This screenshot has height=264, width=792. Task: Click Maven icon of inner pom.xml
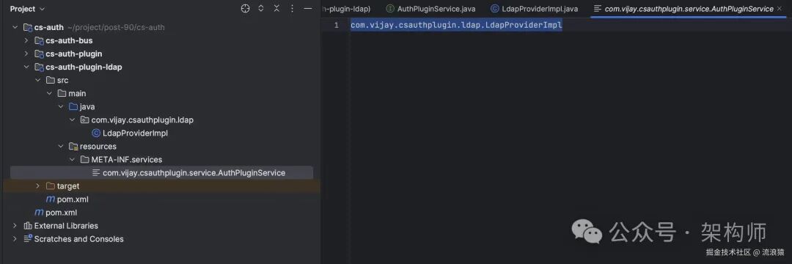point(51,199)
